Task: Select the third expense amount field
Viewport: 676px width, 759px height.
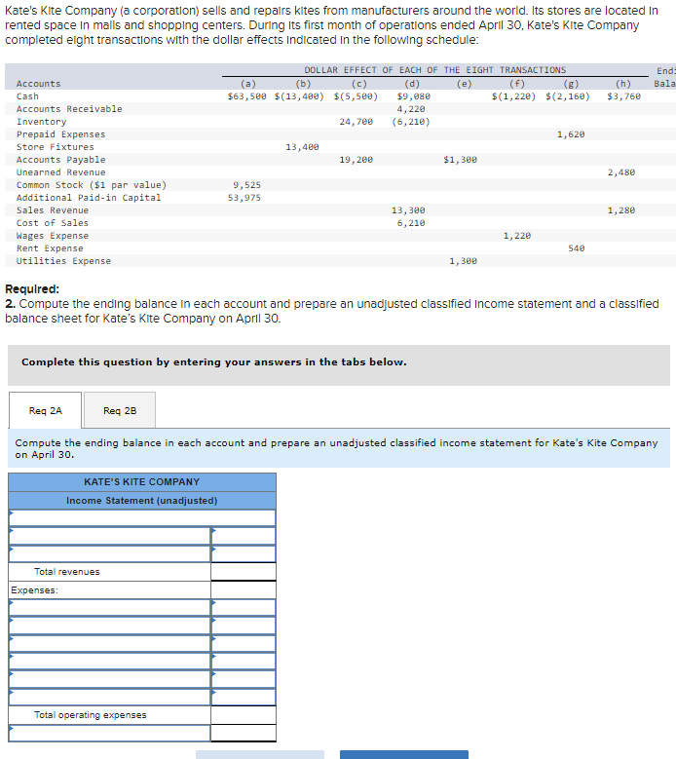Action: pos(244,643)
